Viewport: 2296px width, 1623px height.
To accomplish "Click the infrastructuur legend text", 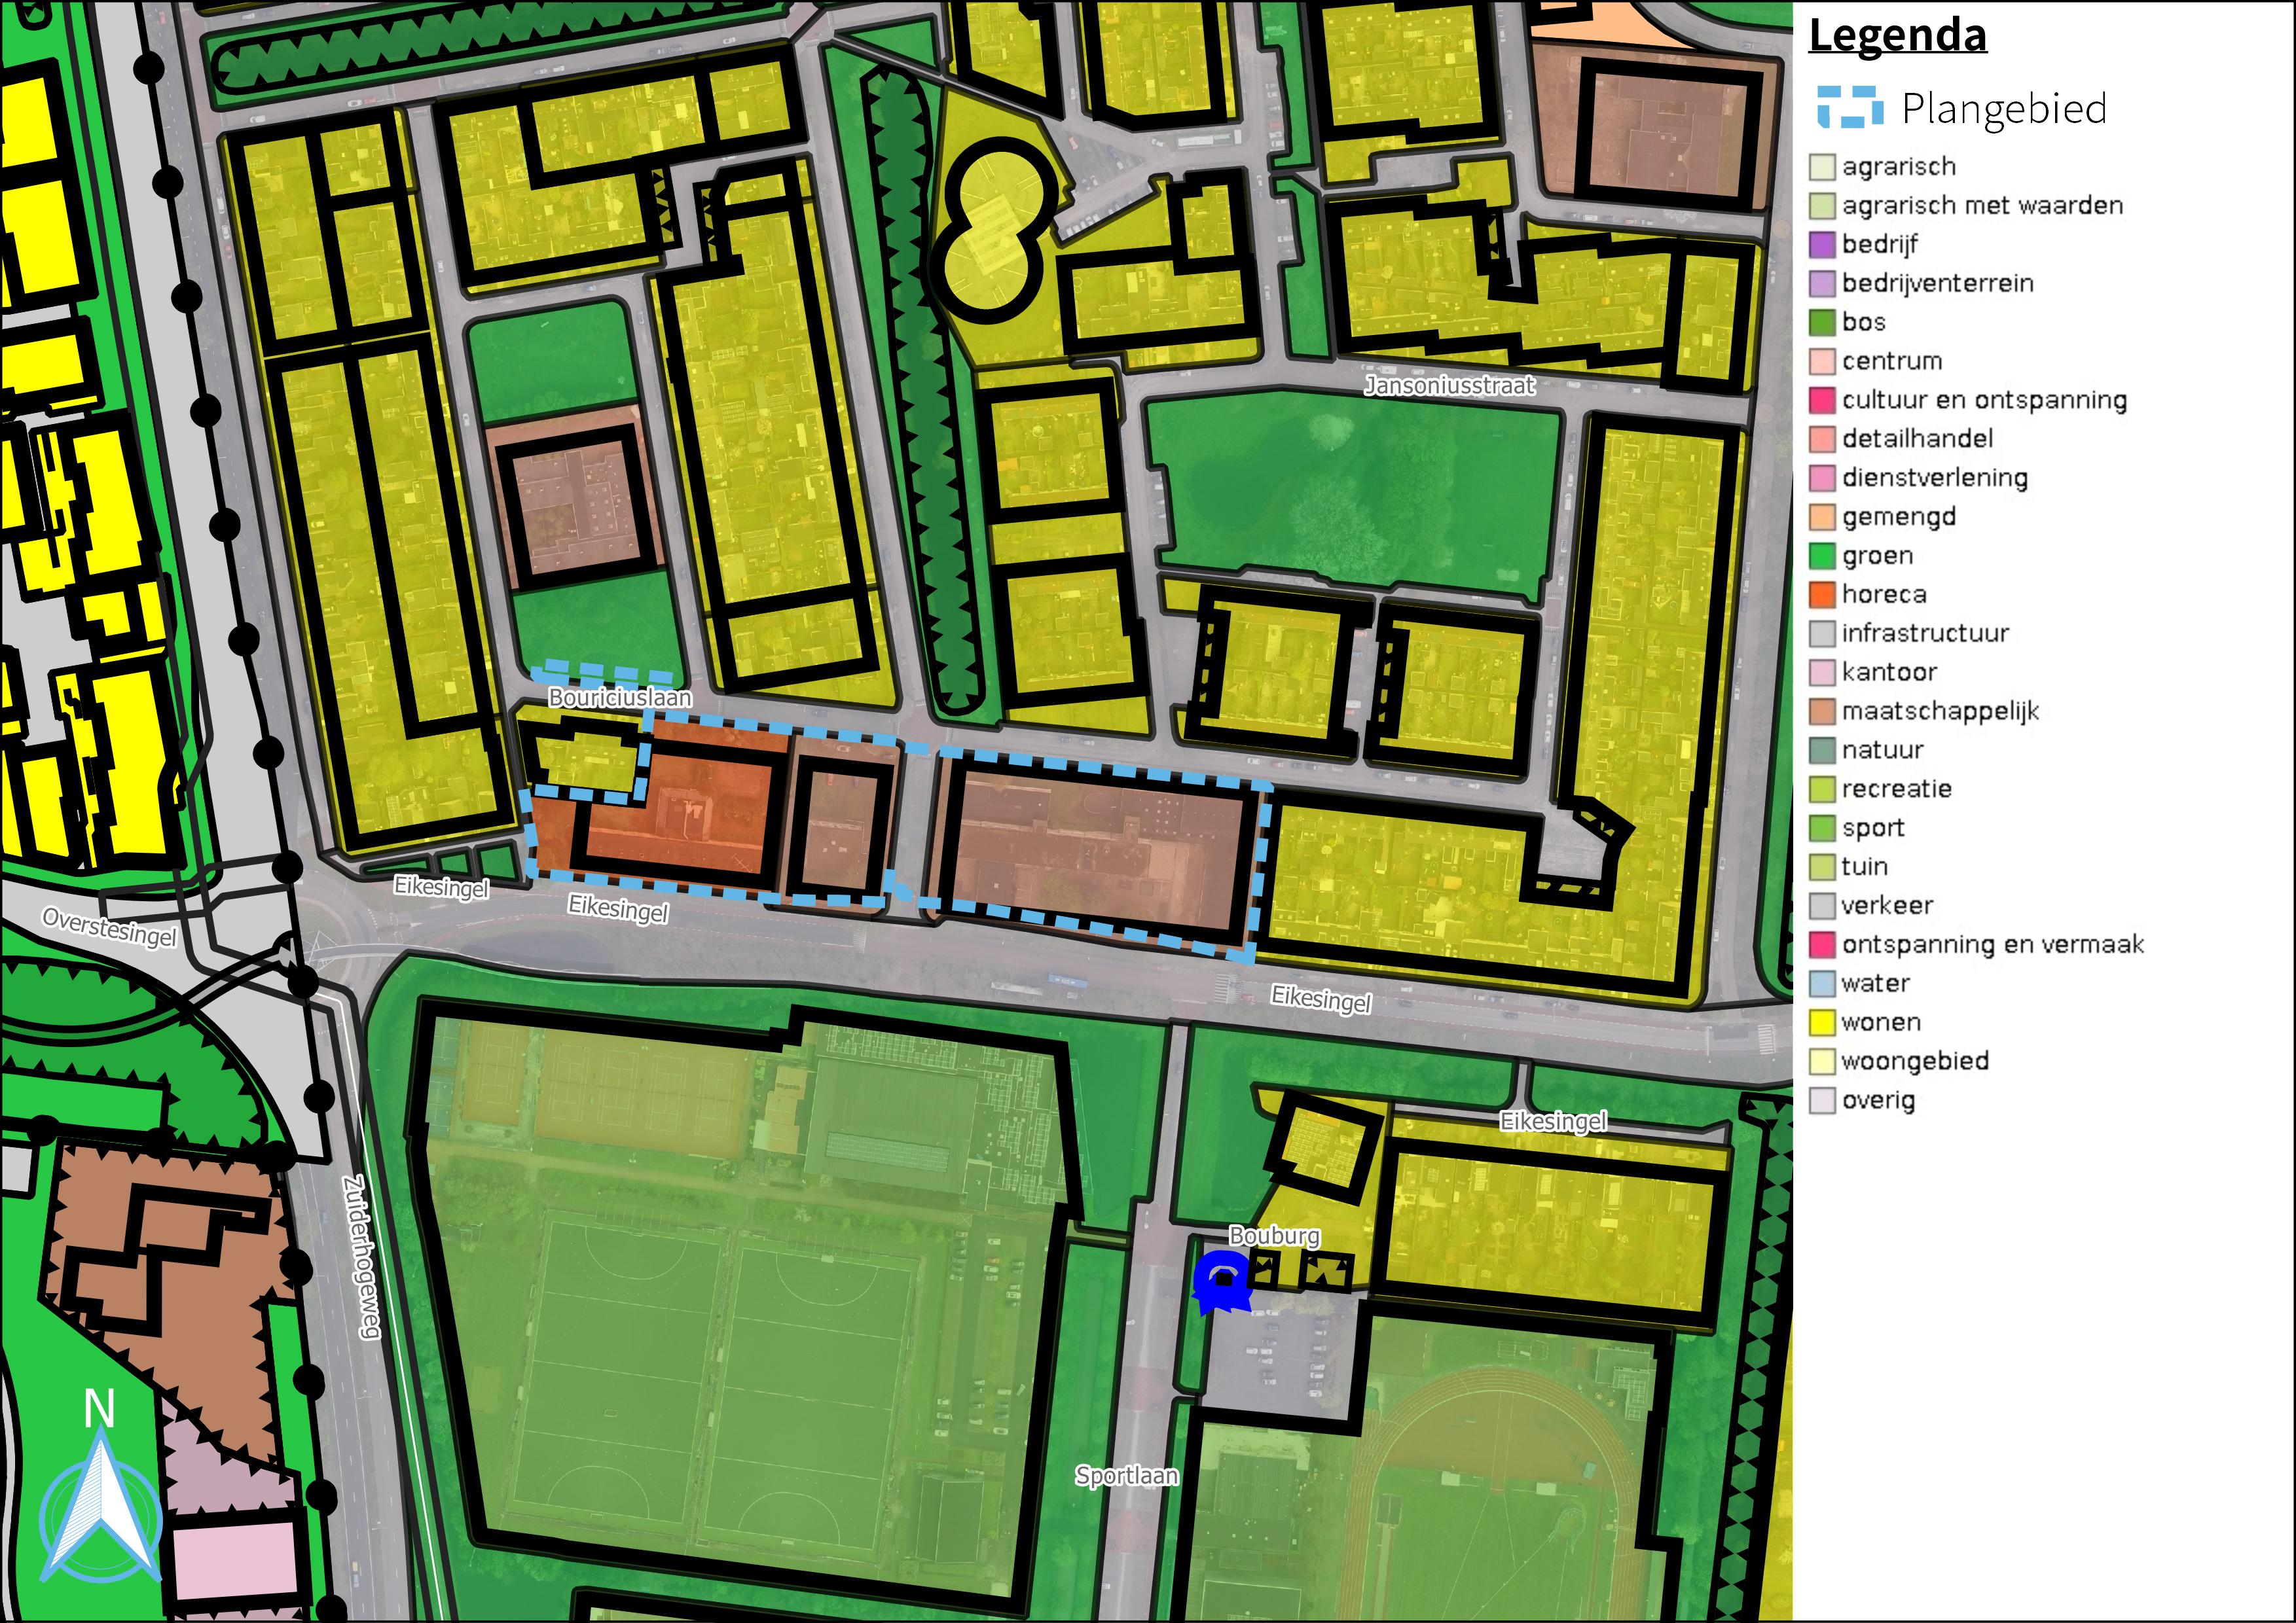I will tap(1925, 633).
